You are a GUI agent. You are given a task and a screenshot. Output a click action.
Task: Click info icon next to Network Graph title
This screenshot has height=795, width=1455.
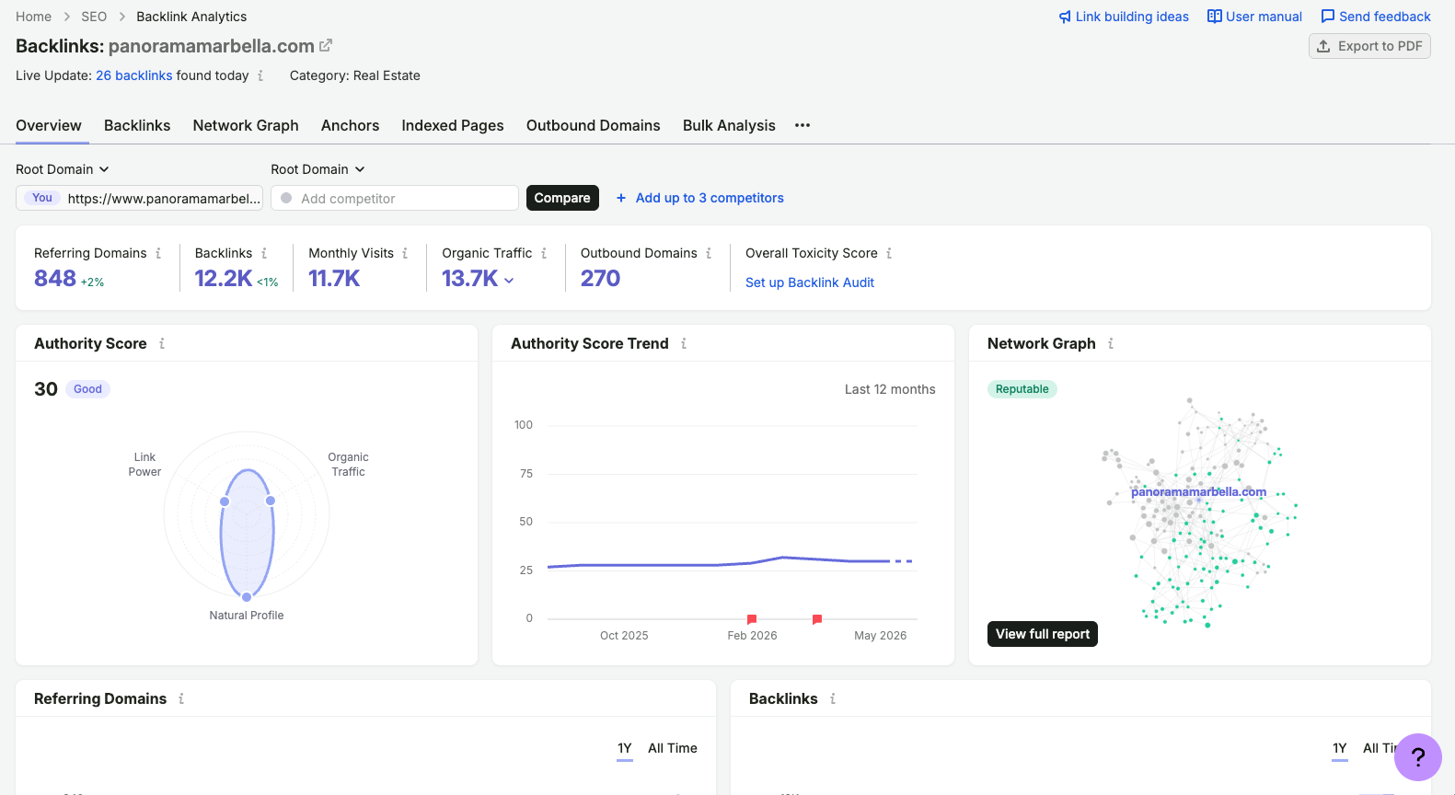[x=1111, y=343]
